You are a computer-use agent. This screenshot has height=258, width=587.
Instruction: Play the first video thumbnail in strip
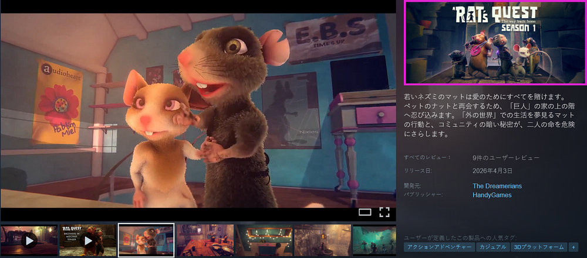[29, 240]
